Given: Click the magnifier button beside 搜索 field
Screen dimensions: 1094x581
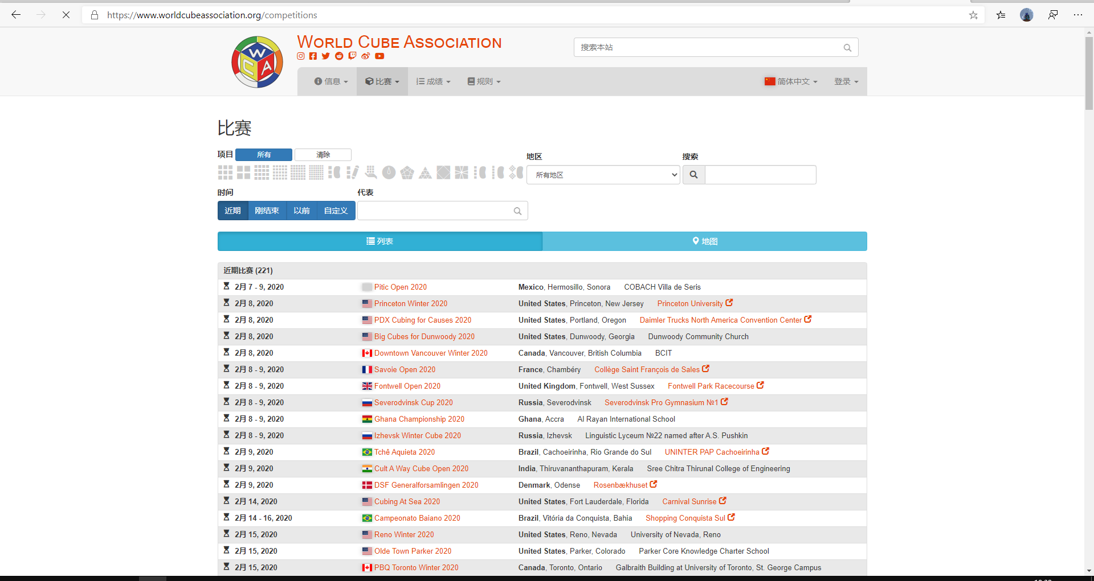Looking at the screenshot, I should point(693,175).
